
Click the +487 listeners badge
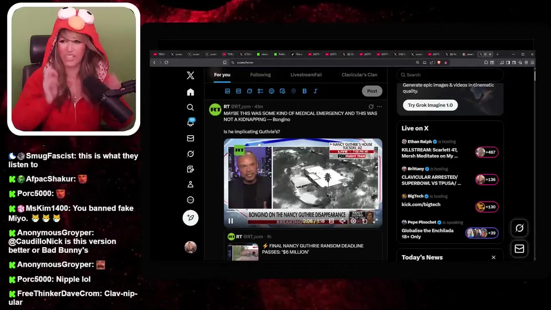(x=487, y=152)
